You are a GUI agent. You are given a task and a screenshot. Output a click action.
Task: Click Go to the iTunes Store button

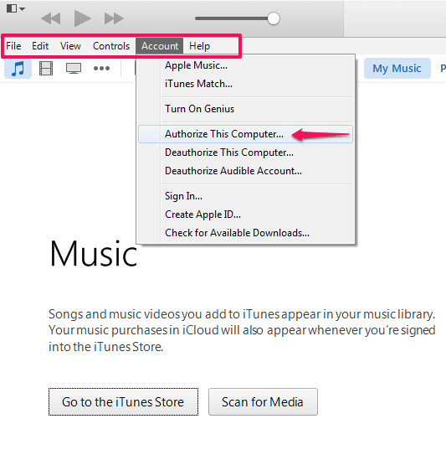point(123,402)
